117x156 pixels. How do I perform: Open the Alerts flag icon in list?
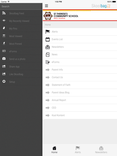47,32
